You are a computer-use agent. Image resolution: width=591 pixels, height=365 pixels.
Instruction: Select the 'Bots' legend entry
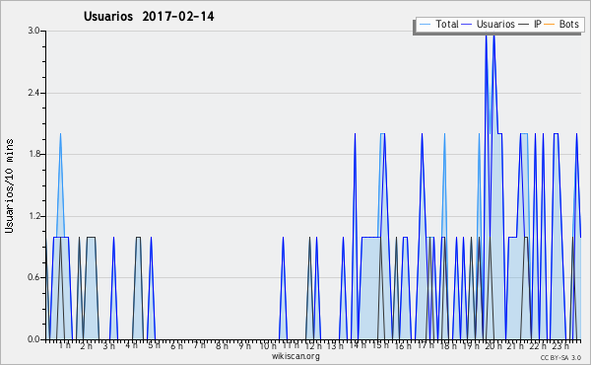click(x=568, y=24)
